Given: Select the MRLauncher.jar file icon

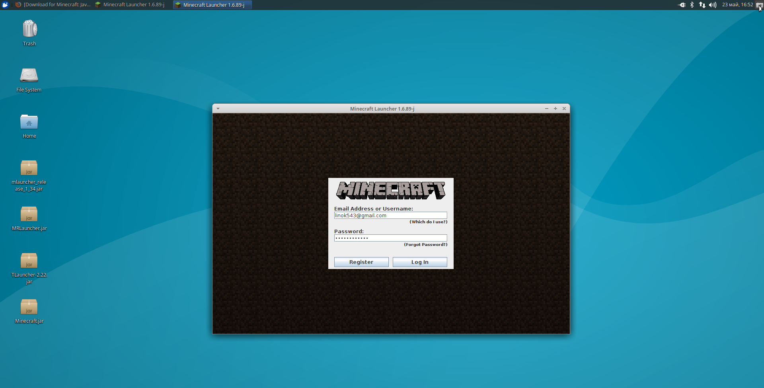Looking at the screenshot, I should click(29, 214).
